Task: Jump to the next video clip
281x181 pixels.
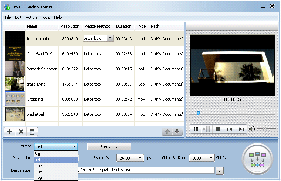Action: [x=241, y=129]
